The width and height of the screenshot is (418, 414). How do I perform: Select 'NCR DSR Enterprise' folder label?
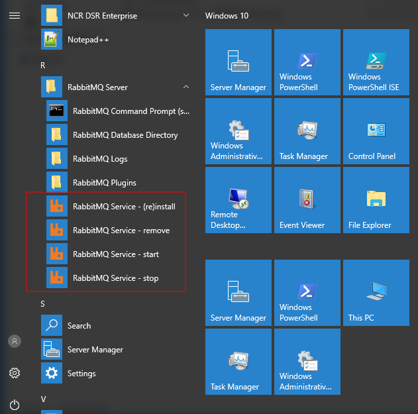click(103, 16)
